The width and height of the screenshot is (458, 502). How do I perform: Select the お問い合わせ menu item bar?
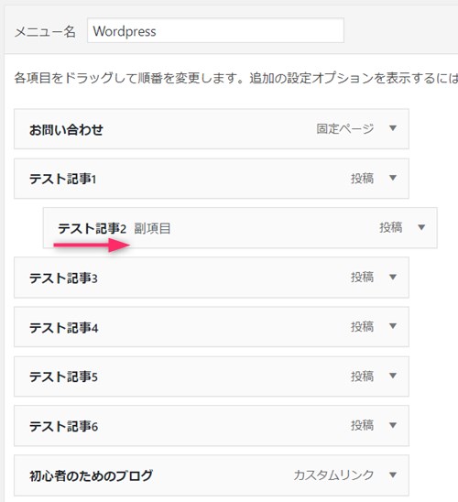tap(212, 128)
